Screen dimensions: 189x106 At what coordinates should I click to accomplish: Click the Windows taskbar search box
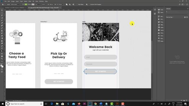[24, 104]
